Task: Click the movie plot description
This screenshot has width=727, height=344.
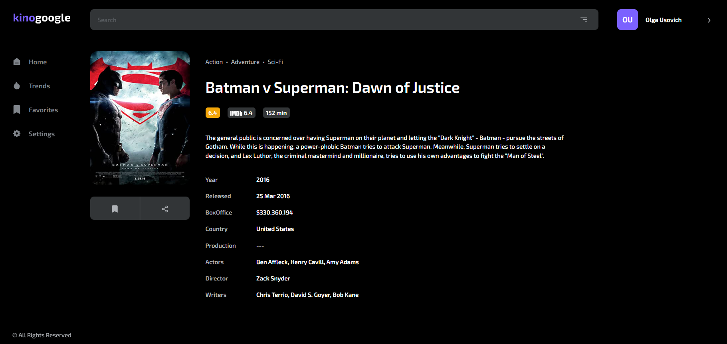Action: coord(384,147)
